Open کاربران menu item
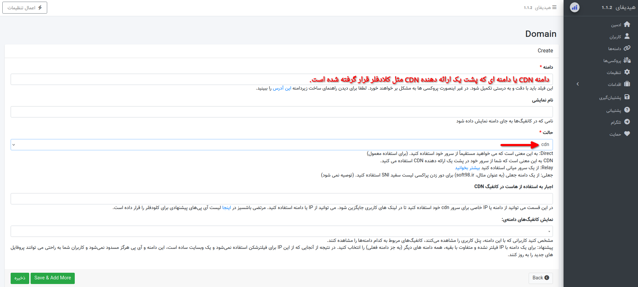Viewport: 638px width, 287px height. click(615, 37)
